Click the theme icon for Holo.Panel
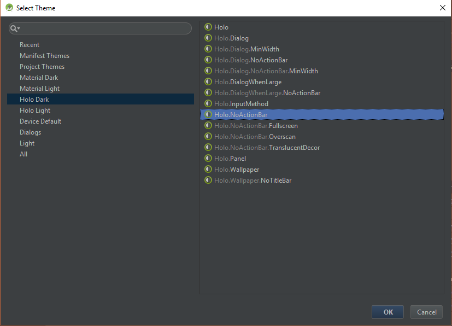The width and height of the screenshot is (452, 326). click(208, 158)
